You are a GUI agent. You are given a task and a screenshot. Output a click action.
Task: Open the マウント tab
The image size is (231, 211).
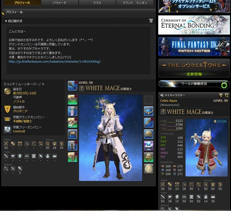pyautogui.click(x=128, y=2)
